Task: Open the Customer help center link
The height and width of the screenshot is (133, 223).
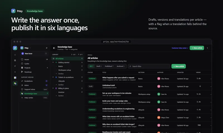Action: pyautogui.click(x=180, y=48)
